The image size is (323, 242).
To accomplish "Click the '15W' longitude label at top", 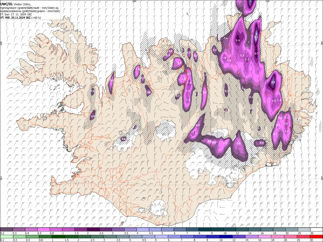I will 267,1.
